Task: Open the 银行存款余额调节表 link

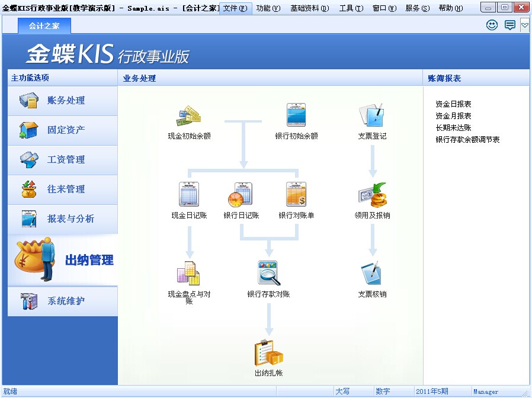Action: click(x=467, y=140)
